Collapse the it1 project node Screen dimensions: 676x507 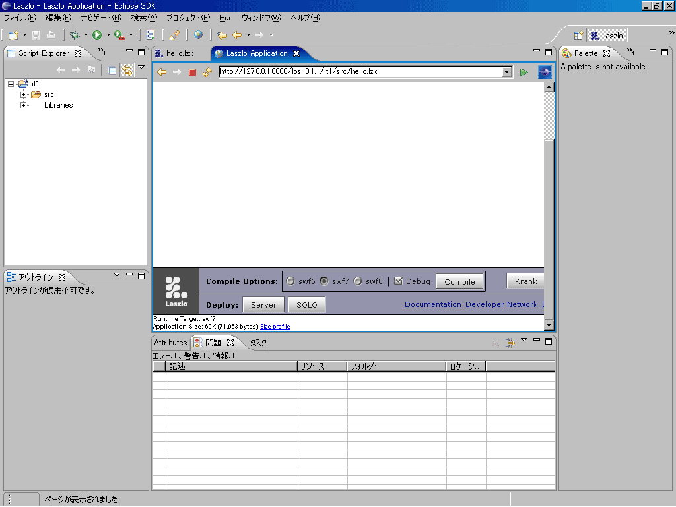click(x=11, y=84)
